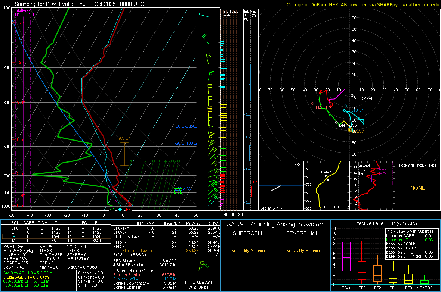
Task: Click the SFC-8km shear row
Action: (x=167, y=247)
